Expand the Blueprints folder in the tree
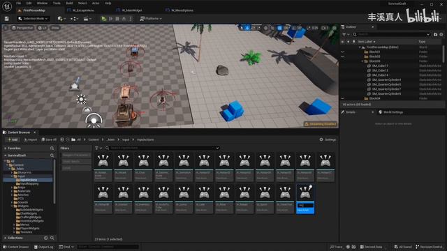 pos(12,172)
